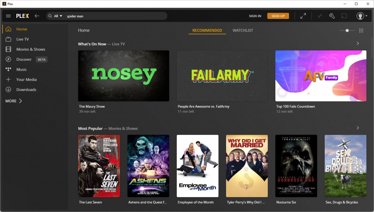Image resolution: width=374 pixels, height=212 pixels.
Task: Switch to the RECOMMENDED tab
Action: click(207, 31)
